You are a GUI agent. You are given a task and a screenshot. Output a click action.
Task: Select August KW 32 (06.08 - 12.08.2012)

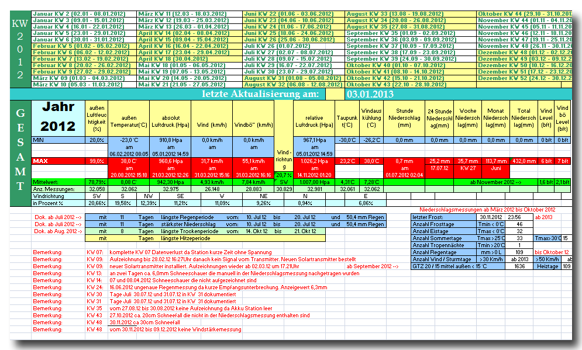293,85
